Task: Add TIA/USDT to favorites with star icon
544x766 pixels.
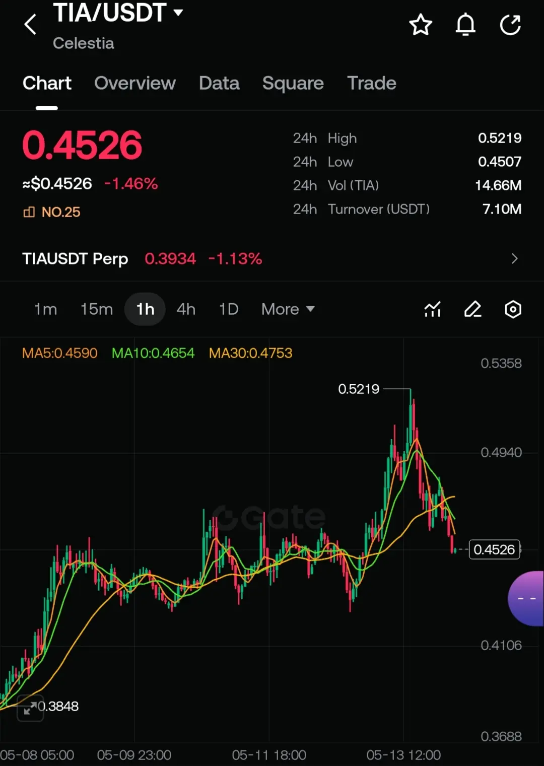Action: point(421,25)
